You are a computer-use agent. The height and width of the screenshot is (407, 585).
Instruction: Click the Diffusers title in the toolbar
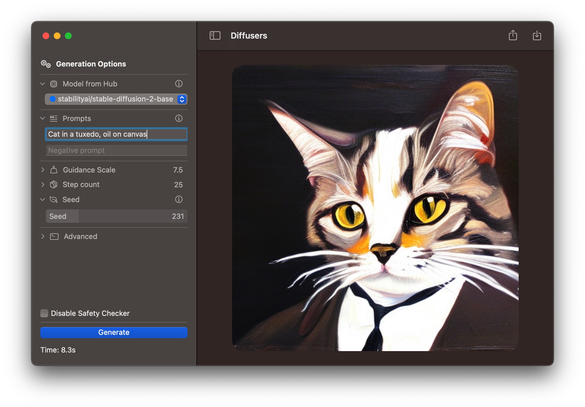[x=249, y=36]
